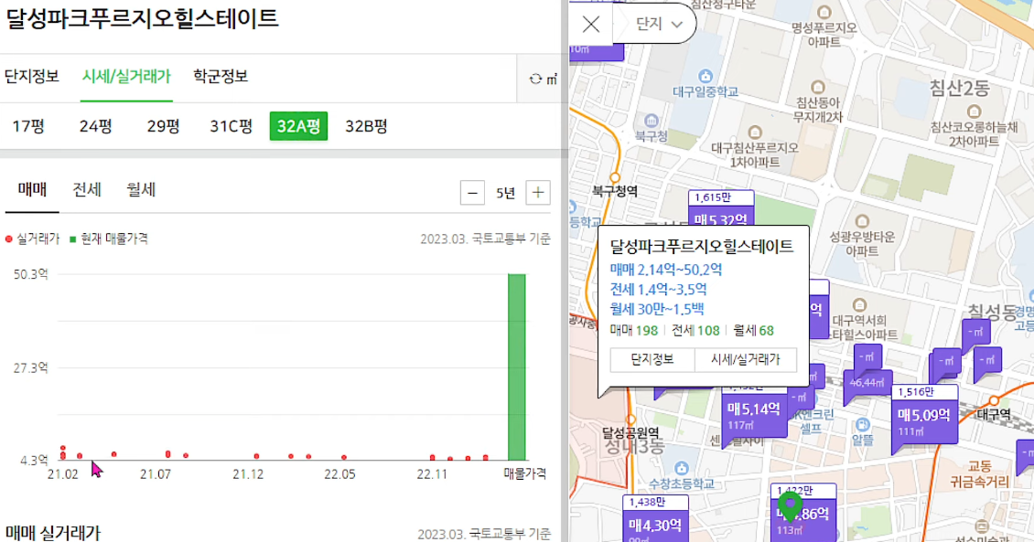This screenshot has height=542, width=1034.
Task: Increase chart period with plus button
Action: coord(538,193)
